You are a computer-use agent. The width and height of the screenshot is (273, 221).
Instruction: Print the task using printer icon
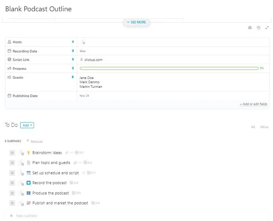tap(250, 28)
